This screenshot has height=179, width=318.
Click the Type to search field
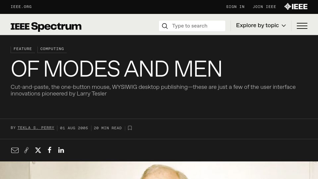click(x=192, y=26)
